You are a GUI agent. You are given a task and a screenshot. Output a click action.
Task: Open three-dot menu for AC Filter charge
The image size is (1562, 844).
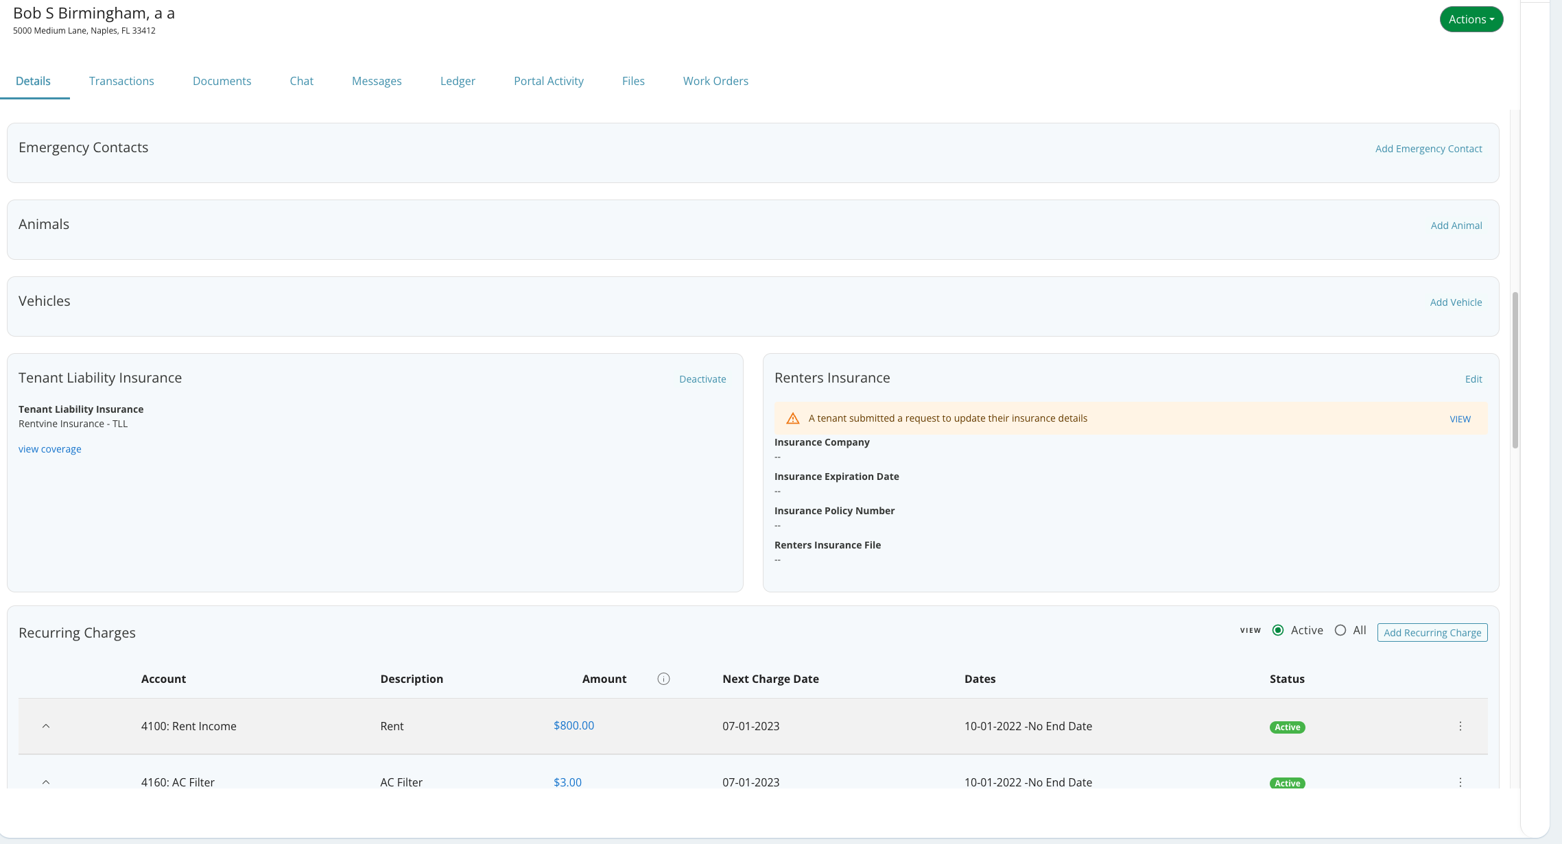1460,782
